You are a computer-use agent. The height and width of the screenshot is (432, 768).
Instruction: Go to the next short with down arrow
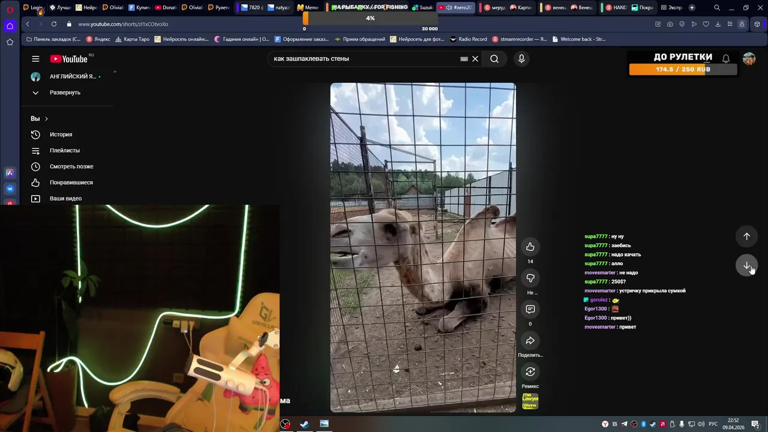pyautogui.click(x=747, y=265)
